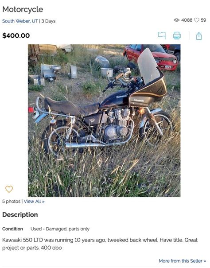The width and height of the screenshot is (210, 268).
Task: Open the South Weber, UT location link
Action: 20,21
